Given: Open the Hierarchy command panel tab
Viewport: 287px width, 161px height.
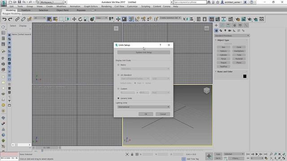Looking at the screenshot, I should [228, 25].
